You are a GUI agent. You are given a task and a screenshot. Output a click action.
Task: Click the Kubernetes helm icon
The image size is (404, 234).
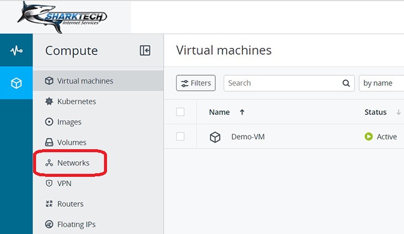coord(49,101)
